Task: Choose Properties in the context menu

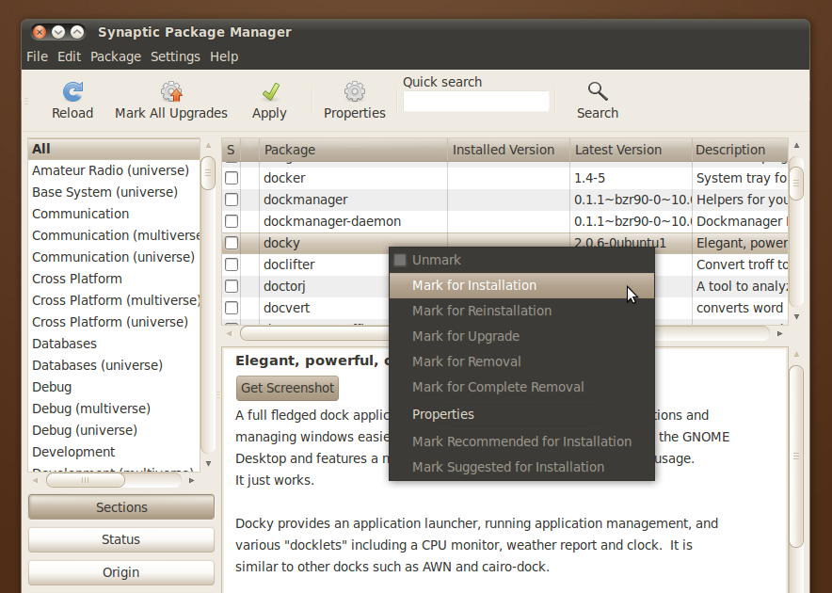Action: pos(521,414)
